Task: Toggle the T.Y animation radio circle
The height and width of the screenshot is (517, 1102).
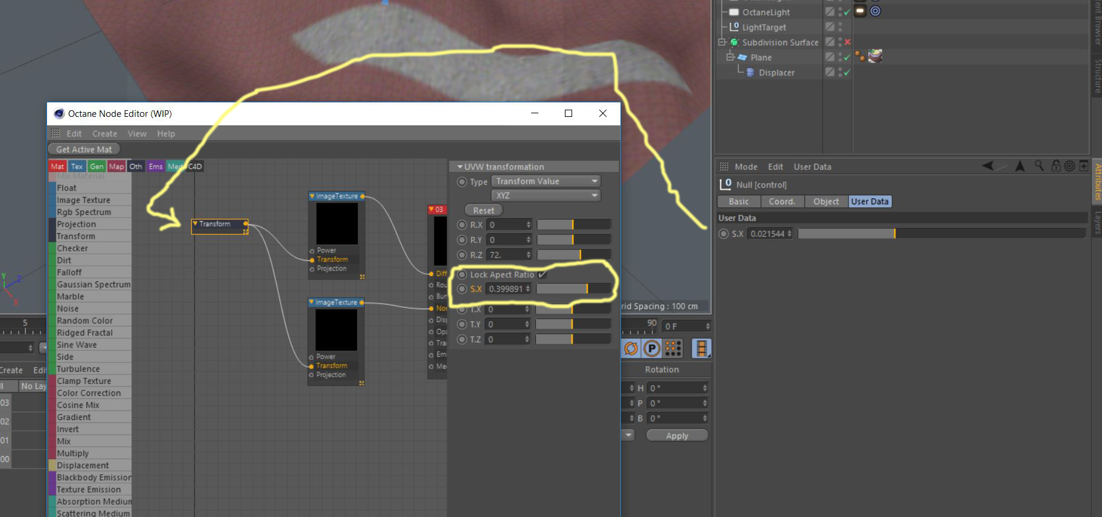Action: [x=462, y=324]
